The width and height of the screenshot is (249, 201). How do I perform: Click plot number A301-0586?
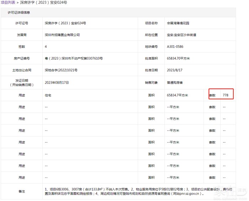(176, 47)
